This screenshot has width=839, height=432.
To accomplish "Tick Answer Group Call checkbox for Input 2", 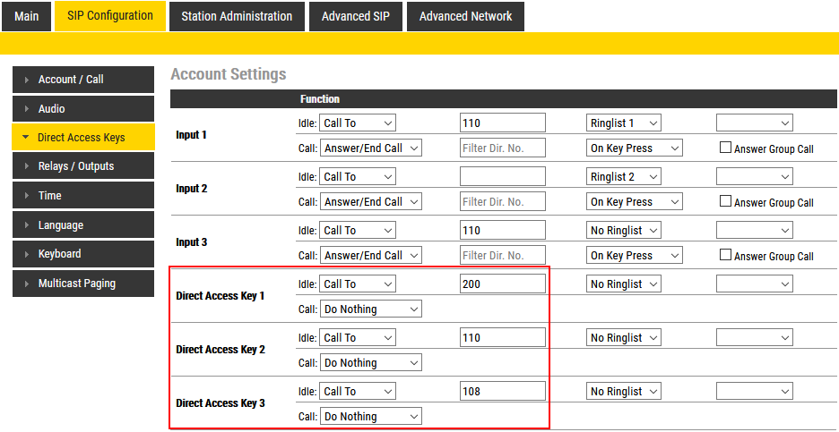I will point(726,202).
